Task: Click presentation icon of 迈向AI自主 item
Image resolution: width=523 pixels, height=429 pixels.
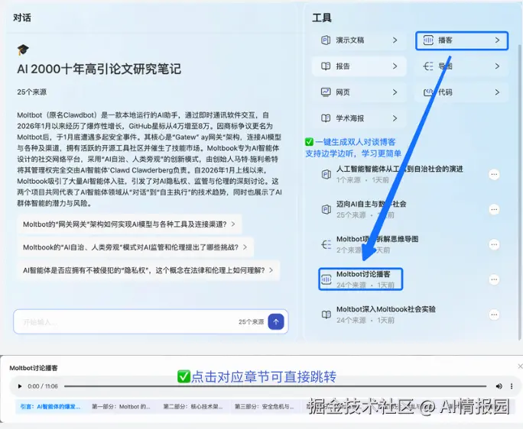Action: [x=326, y=209]
